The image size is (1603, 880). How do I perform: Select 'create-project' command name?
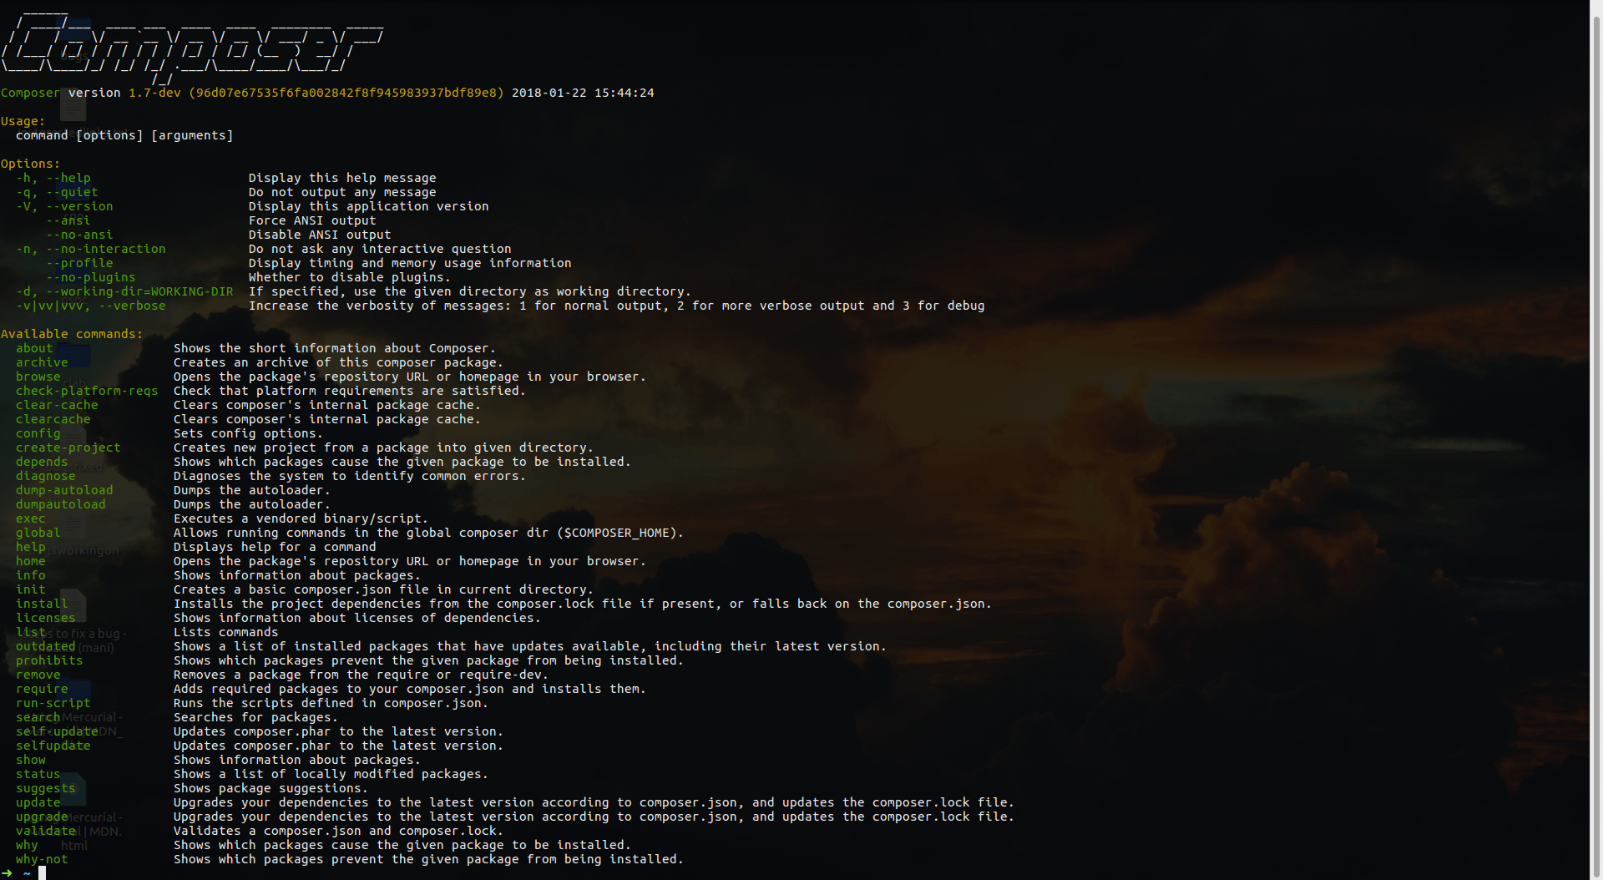pyautogui.click(x=68, y=448)
